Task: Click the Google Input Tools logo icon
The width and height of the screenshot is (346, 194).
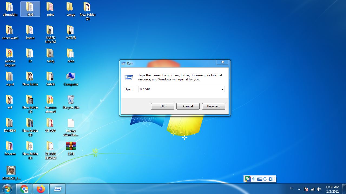Action: pos(248,179)
